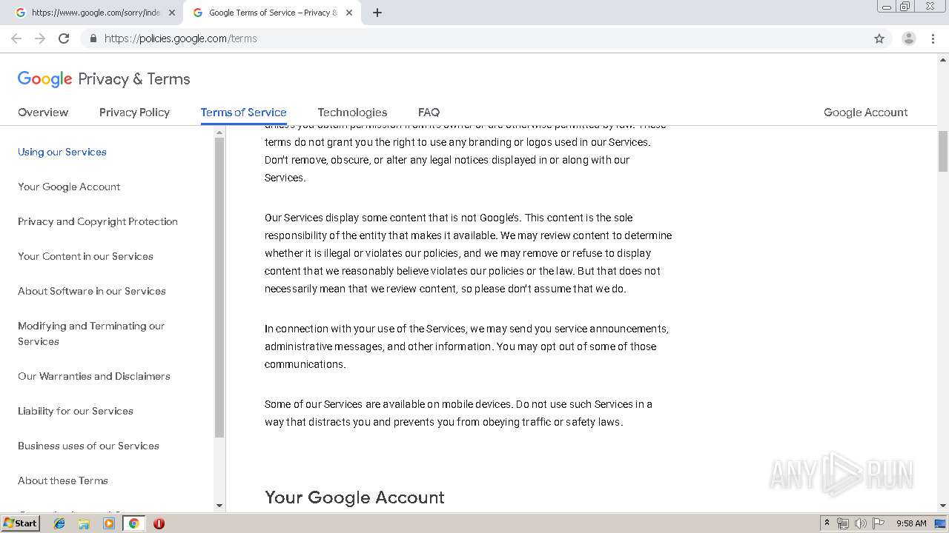The height and width of the screenshot is (533, 949).
Task: Launch Internet Explorer from the taskbar
Action: [x=59, y=523]
